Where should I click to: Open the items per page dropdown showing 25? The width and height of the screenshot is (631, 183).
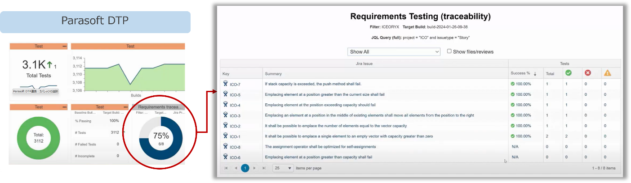[283, 168]
